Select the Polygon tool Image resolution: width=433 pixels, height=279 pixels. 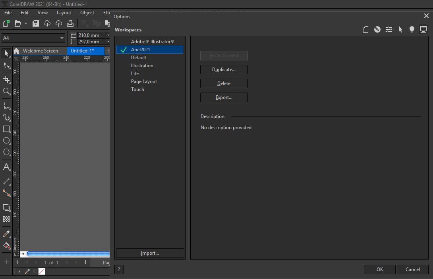(6, 152)
